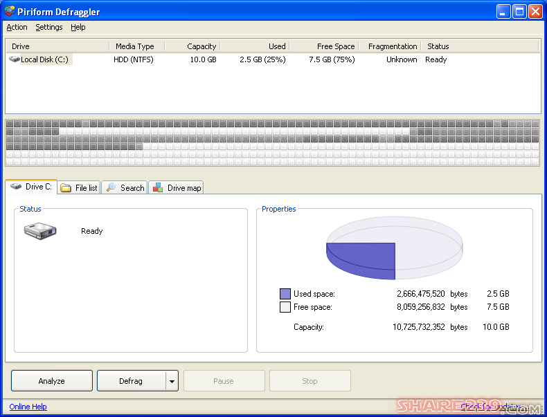Click the Defrag button
This screenshot has width=547, height=417.
coord(131,381)
